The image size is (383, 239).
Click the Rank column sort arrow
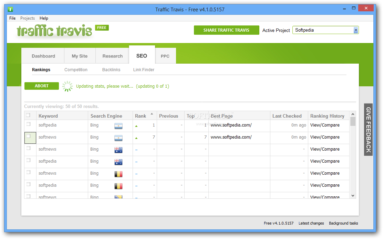tap(152, 114)
